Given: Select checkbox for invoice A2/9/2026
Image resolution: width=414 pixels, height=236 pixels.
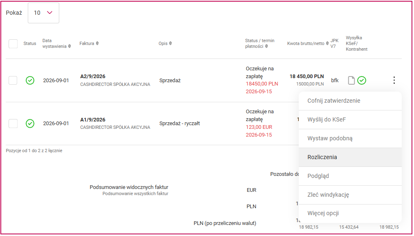Looking at the screenshot, I should [x=13, y=80].
